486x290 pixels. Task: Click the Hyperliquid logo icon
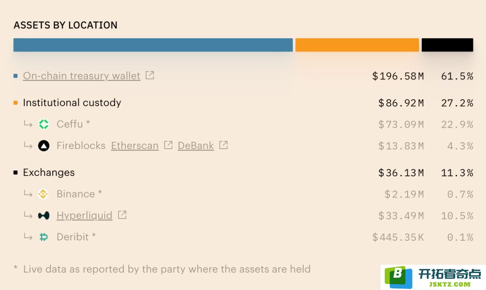pyautogui.click(x=44, y=216)
